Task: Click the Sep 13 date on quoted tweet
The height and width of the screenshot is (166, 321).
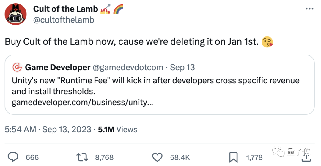Action: coord(182,68)
